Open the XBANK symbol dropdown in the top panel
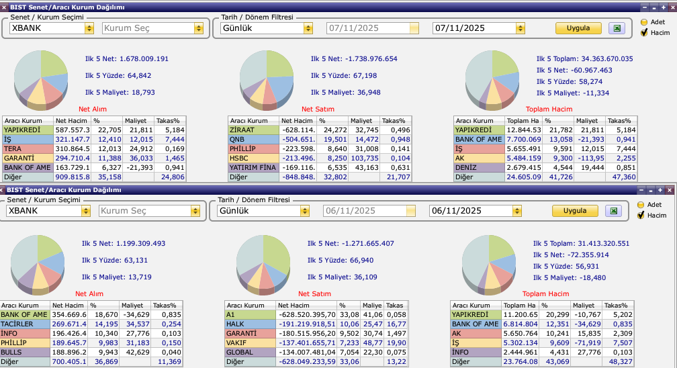The image size is (677, 368). pos(89,28)
